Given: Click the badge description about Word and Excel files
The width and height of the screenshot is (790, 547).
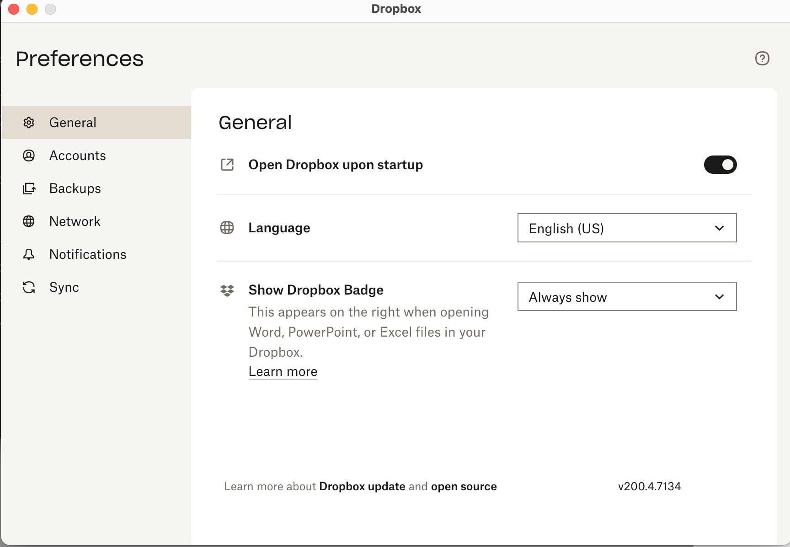Looking at the screenshot, I should (368, 332).
